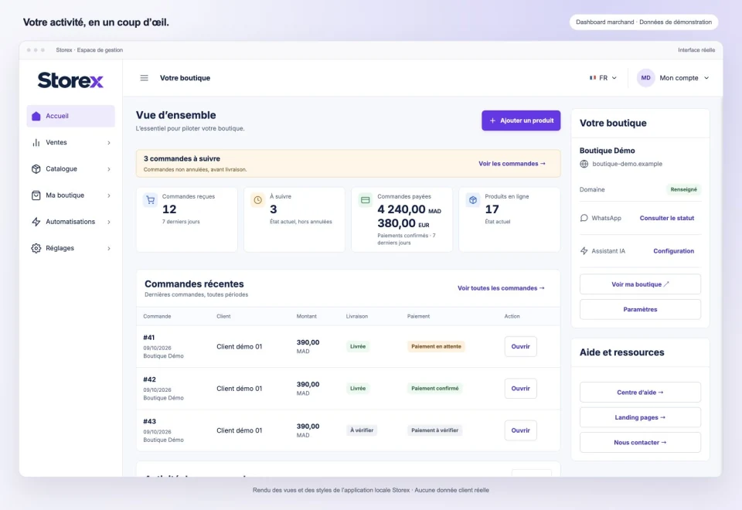
Task: Select Catalogue in the sidebar
Action: pyautogui.click(x=70, y=169)
